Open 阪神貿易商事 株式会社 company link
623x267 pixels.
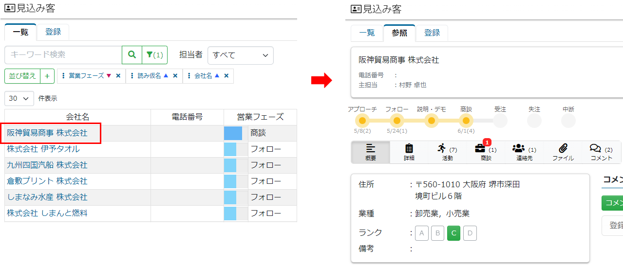[47, 133]
